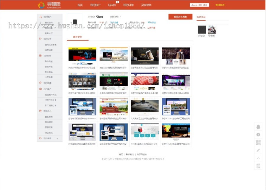Screen dimensions: 266x190
Task: Click the target icon beside 我的推广
Action: click(40, 89)
